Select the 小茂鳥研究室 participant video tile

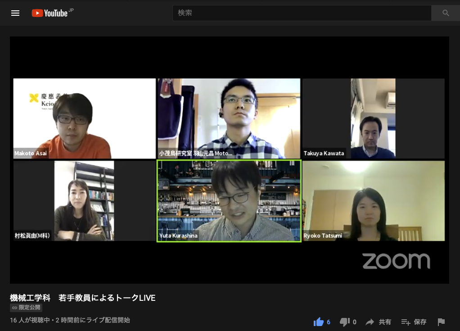[229, 118]
